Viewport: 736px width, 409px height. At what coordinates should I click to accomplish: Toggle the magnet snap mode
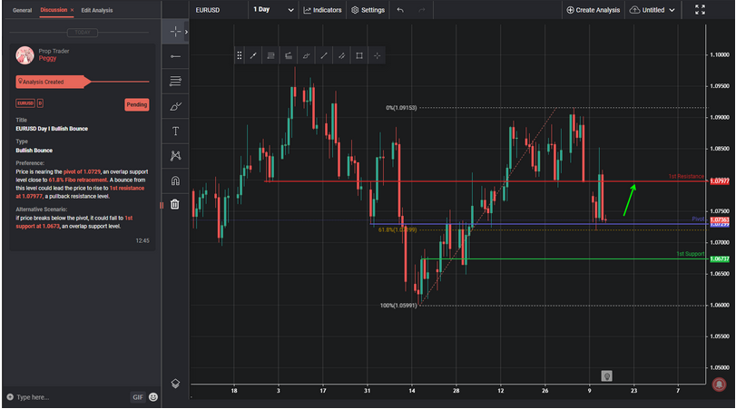175,180
